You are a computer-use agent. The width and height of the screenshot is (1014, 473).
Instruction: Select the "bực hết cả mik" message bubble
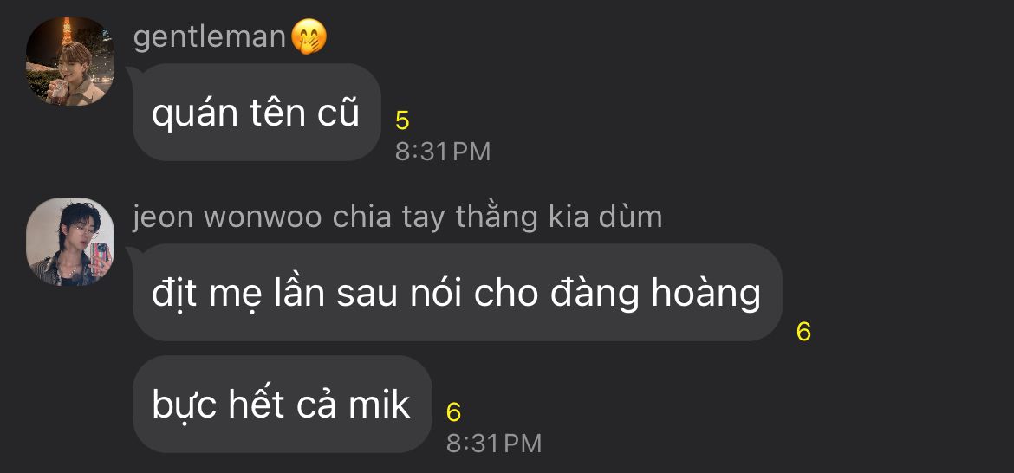point(282,404)
